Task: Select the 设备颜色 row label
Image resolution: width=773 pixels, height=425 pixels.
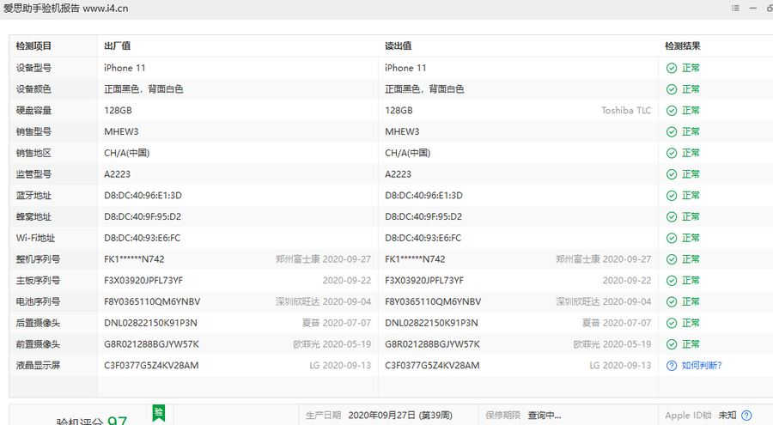Action: tap(33, 89)
